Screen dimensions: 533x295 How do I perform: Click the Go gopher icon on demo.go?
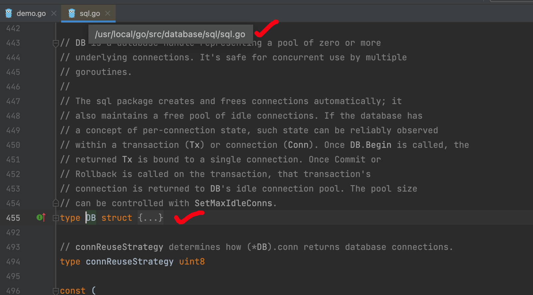(9, 13)
